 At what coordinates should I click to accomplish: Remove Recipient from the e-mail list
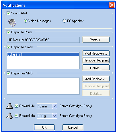pos(96,60)
